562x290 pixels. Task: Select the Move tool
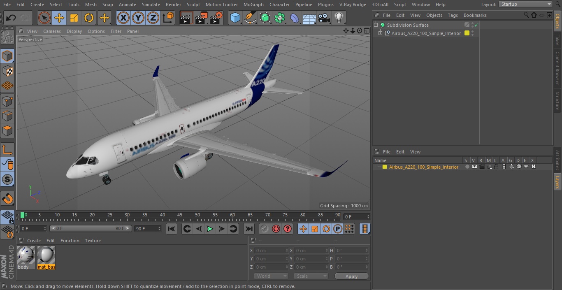pyautogui.click(x=59, y=18)
